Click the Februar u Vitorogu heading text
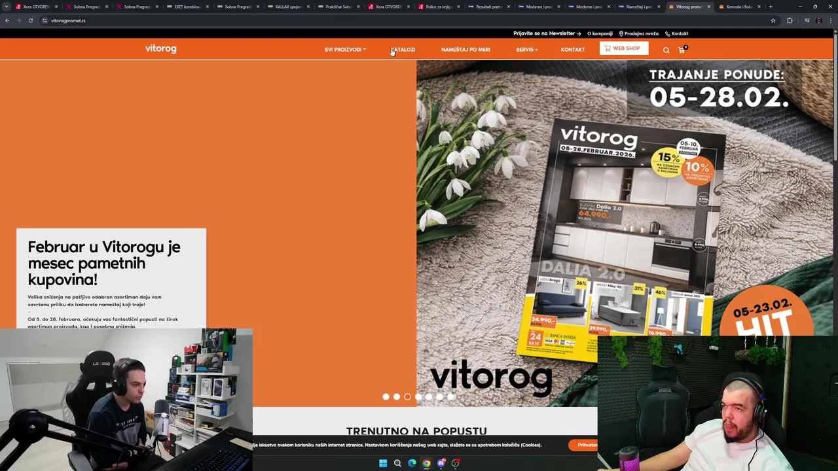The width and height of the screenshot is (838, 471). click(x=104, y=263)
